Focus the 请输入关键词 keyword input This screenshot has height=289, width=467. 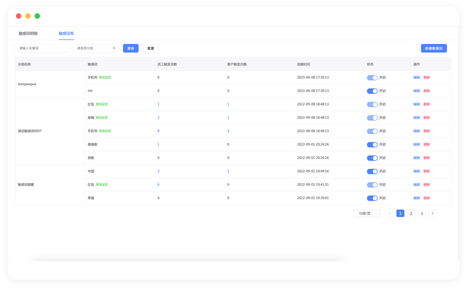click(42, 48)
